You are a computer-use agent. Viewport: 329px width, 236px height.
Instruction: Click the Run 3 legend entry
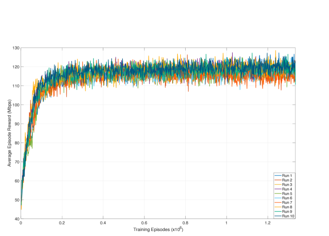click(x=283, y=185)
